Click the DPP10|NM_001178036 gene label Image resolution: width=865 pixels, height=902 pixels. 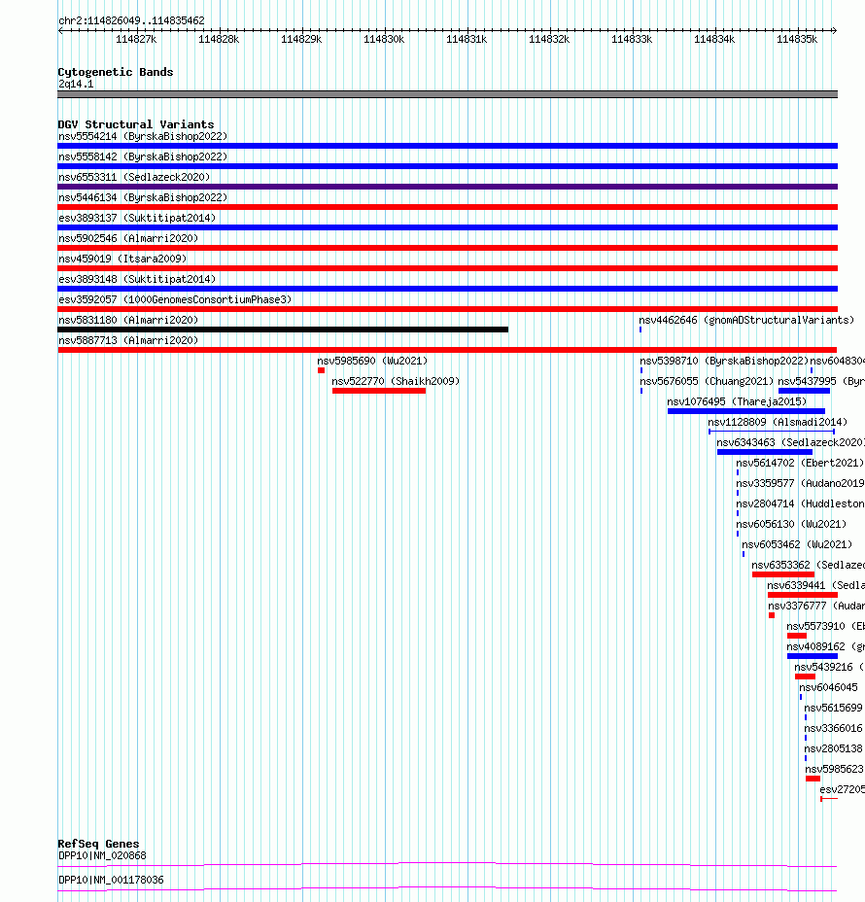pyautogui.click(x=111, y=881)
